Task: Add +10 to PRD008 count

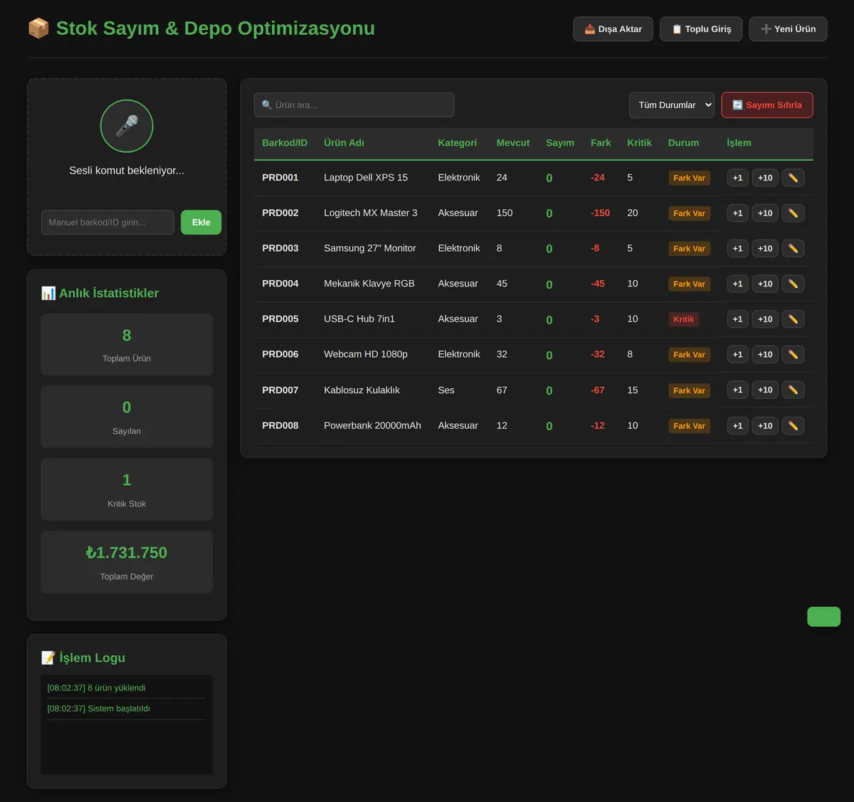Action: 765,425
